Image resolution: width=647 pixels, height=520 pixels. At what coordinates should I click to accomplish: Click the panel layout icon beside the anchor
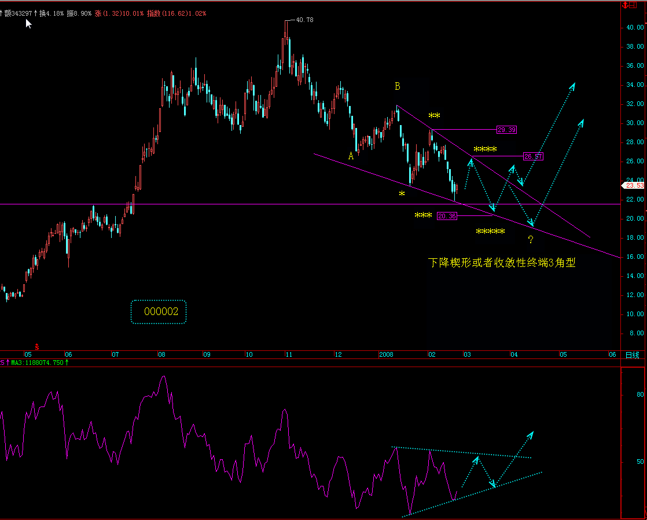pos(632,5)
